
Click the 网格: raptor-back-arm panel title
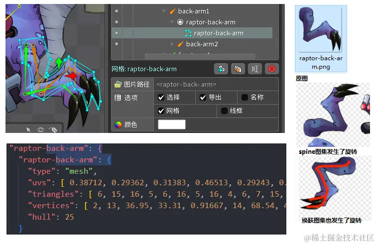point(144,69)
